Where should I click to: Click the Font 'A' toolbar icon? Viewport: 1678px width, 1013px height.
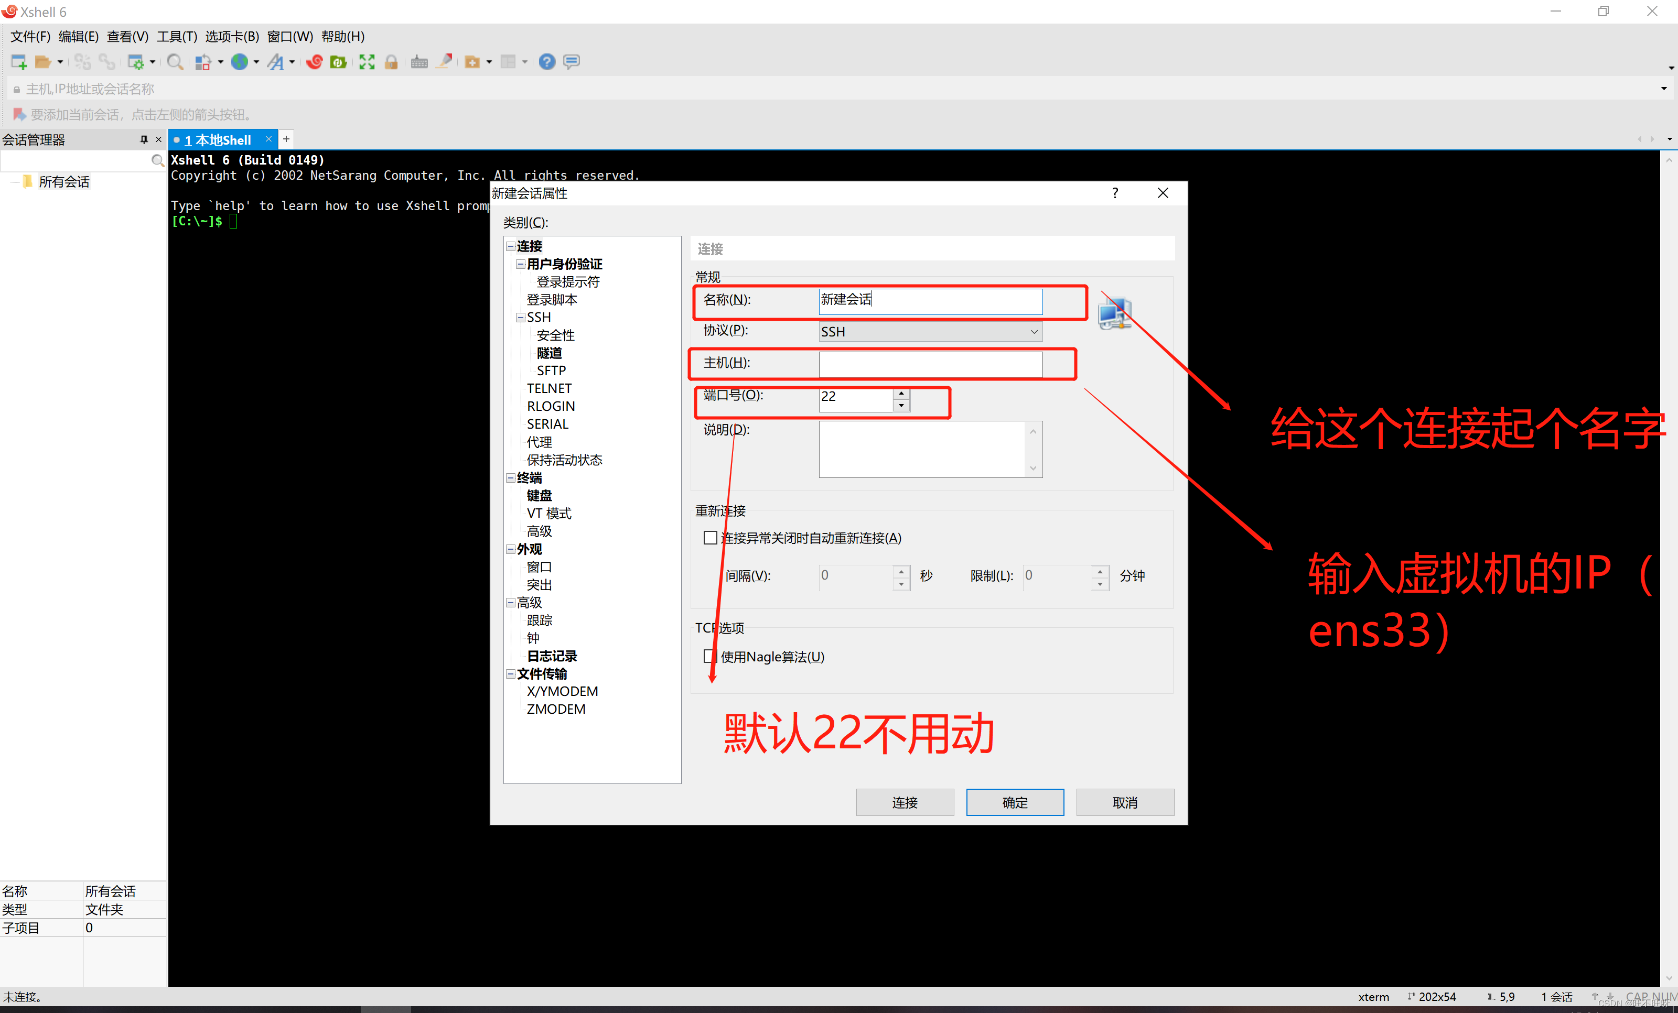tap(276, 62)
